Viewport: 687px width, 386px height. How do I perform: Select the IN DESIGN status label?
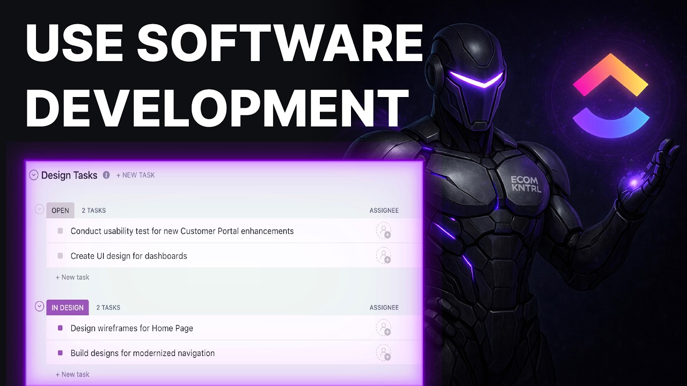pos(68,308)
